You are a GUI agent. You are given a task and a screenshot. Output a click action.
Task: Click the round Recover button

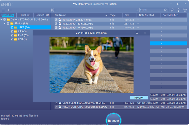pos(114,120)
